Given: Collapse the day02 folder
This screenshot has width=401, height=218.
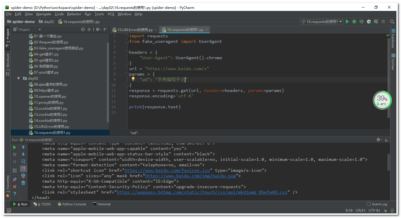Looking at the screenshot, I should (x=19, y=78).
